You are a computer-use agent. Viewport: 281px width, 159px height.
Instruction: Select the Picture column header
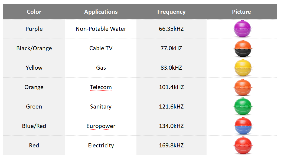[241, 12]
